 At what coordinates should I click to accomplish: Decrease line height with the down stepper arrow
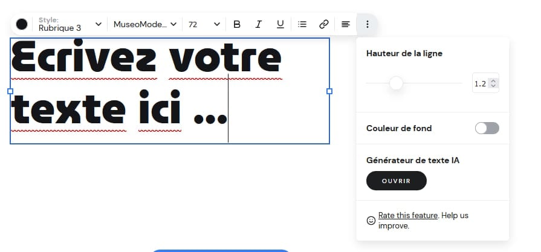coord(493,86)
